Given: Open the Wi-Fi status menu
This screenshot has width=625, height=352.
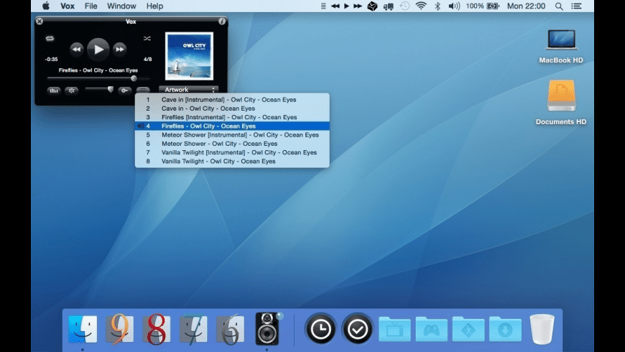Looking at the screenshot, I should 421,6.
